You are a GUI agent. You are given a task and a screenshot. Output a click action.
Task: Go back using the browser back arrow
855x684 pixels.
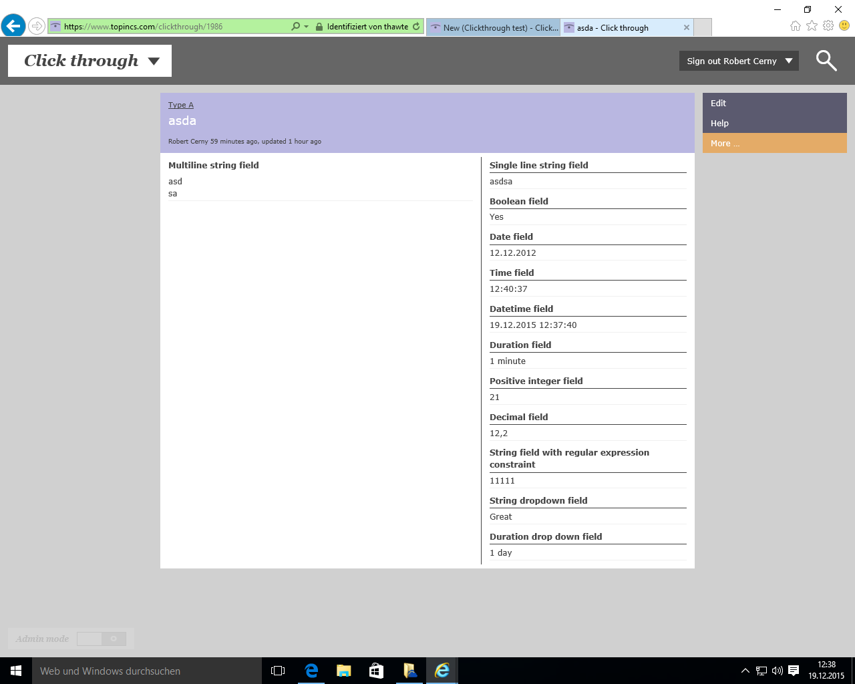(13, 27)
